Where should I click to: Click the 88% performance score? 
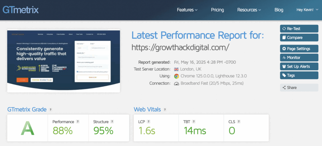click(x=63, y=131)
